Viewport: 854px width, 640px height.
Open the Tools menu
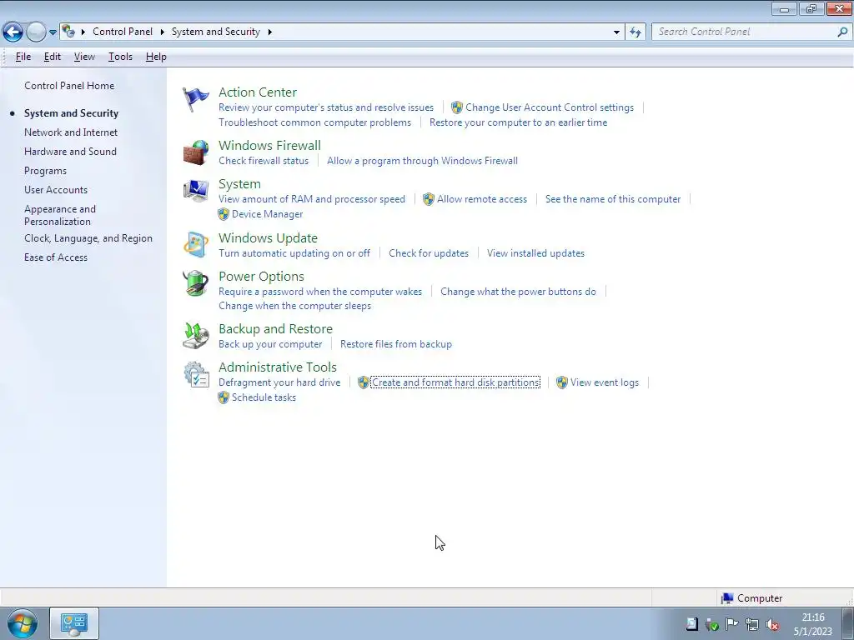pyautogui.click(x=120, y=57)
